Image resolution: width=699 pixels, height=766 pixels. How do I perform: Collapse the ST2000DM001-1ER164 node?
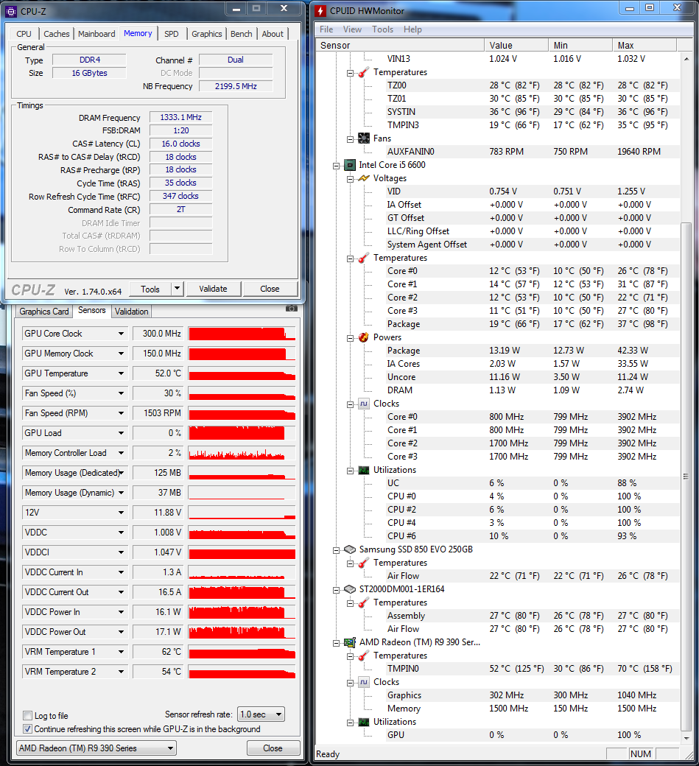(x=336, y=590)
